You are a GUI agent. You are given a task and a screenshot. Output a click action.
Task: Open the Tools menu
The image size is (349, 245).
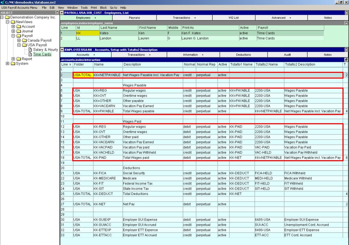[x=84, y=8]
